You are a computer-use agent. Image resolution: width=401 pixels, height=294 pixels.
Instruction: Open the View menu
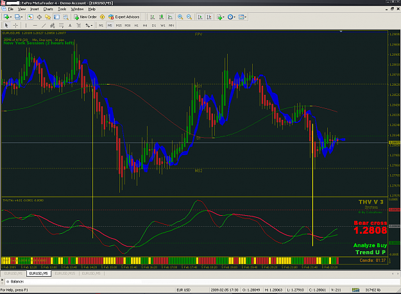point(22,9)
